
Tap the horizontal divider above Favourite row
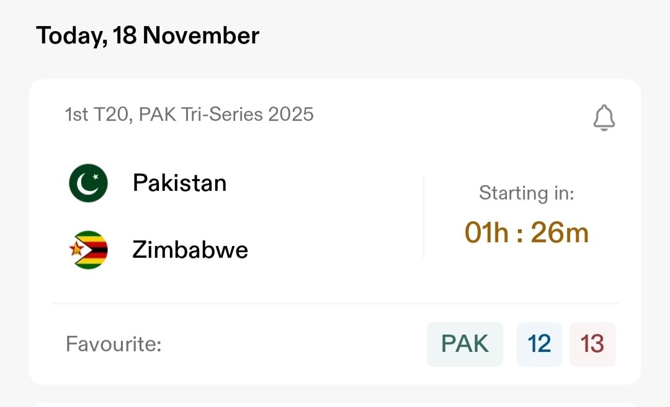pos(335,304)
